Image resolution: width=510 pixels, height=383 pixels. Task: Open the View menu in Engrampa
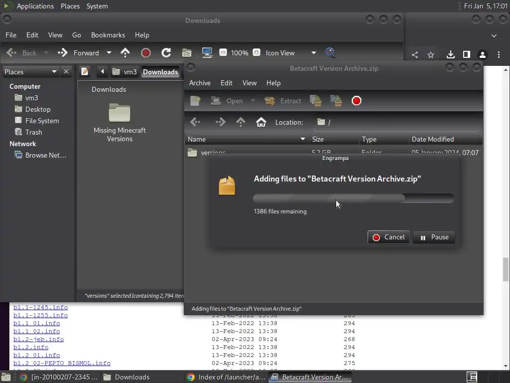point(250,83)
